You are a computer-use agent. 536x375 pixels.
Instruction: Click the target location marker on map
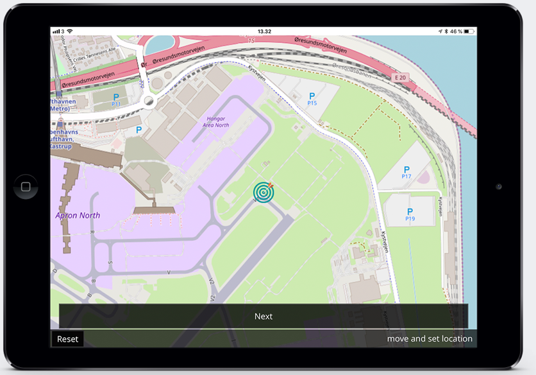264,193
